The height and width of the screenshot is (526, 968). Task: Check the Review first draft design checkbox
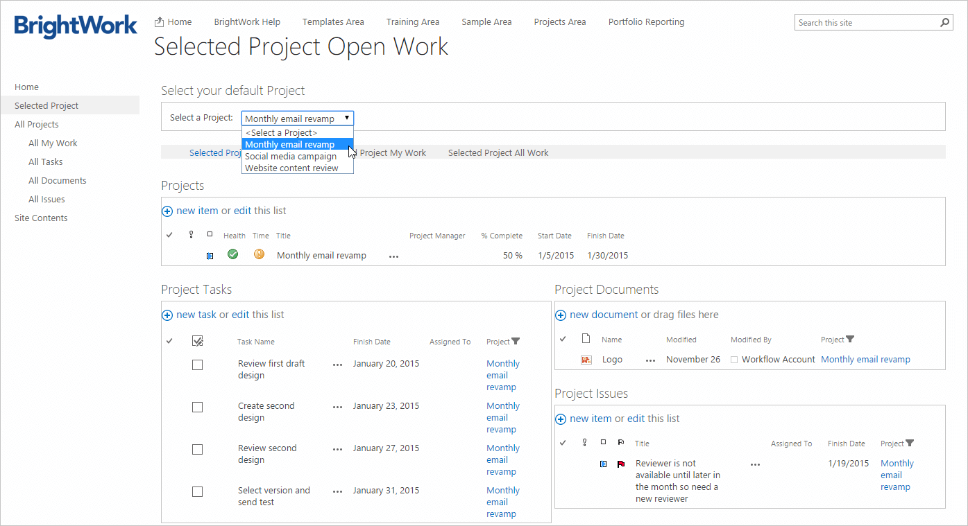point(198,365)
